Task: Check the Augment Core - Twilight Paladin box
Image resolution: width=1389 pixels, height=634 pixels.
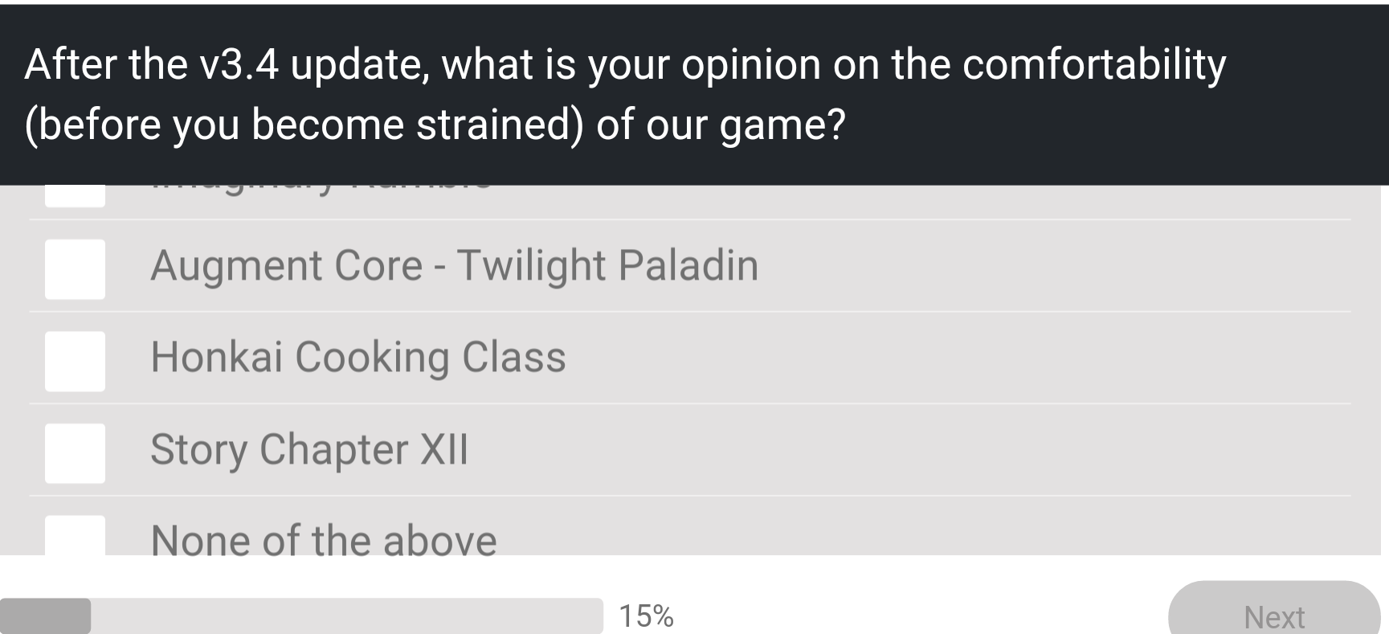Action: pyautogui.click(x=75, y=269)
